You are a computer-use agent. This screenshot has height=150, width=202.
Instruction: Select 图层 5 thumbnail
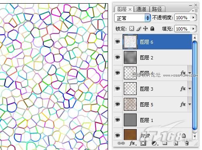click(x=130, y=104)
